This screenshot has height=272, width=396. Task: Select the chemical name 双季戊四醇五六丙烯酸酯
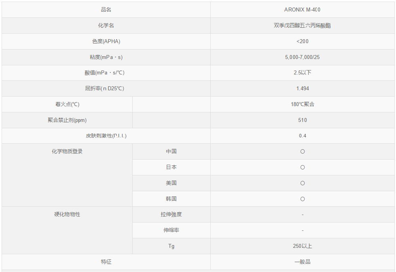coord(303,25)
